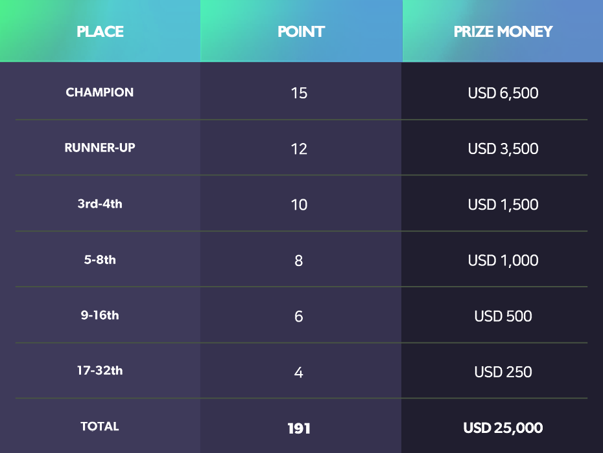Click the 5-8th place label

pyautogui.click(x=100, y=260)
